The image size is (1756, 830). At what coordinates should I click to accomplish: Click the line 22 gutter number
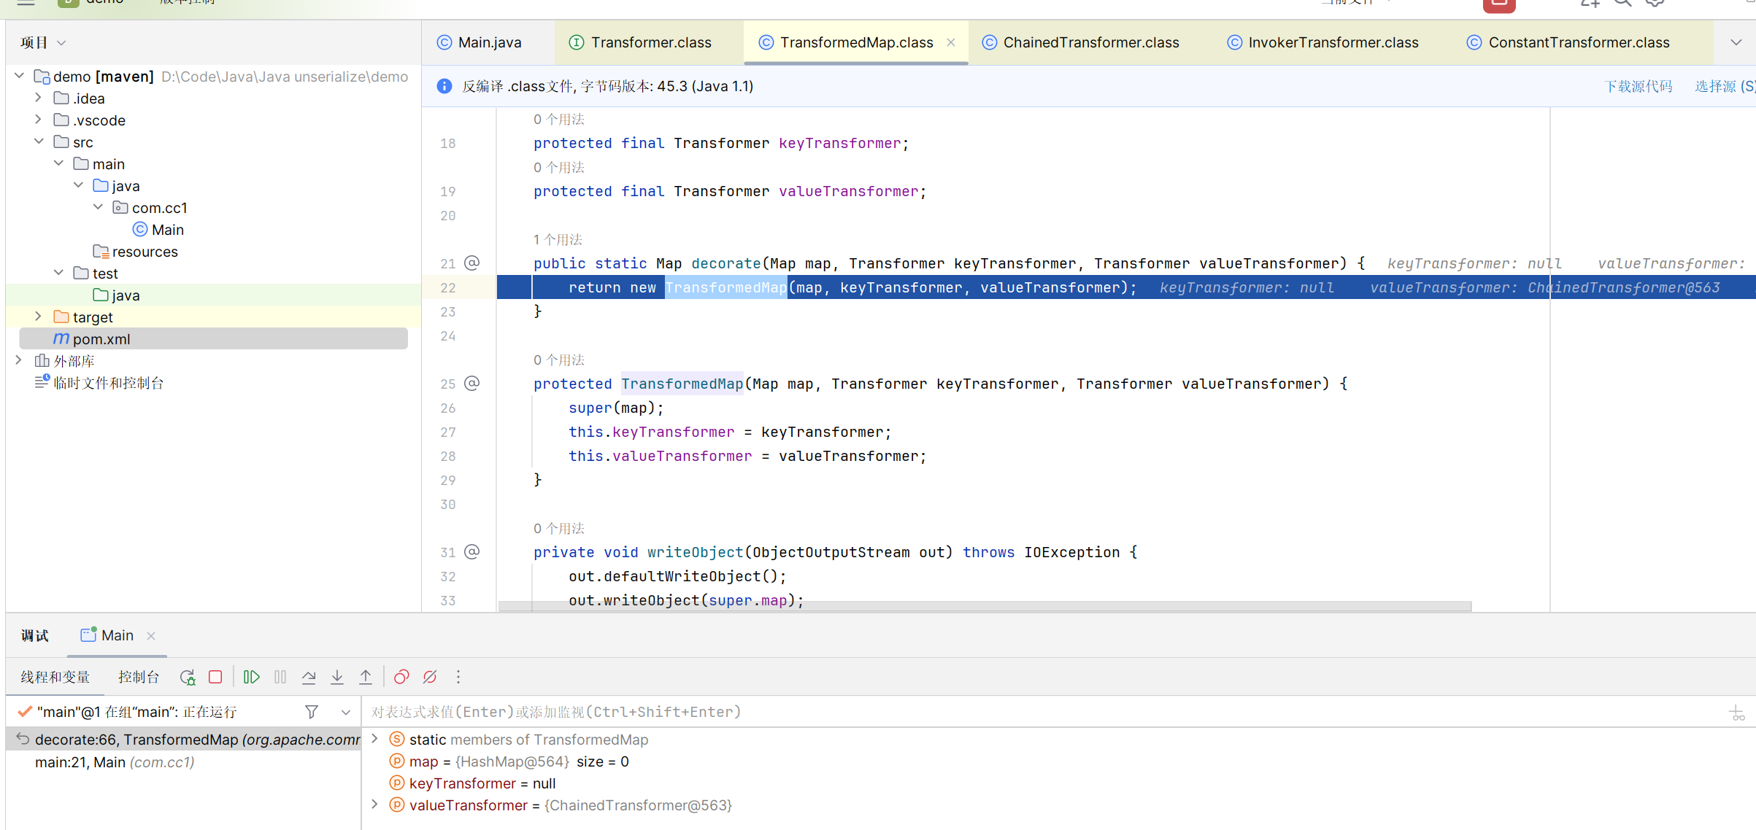(x=447, y=287)
